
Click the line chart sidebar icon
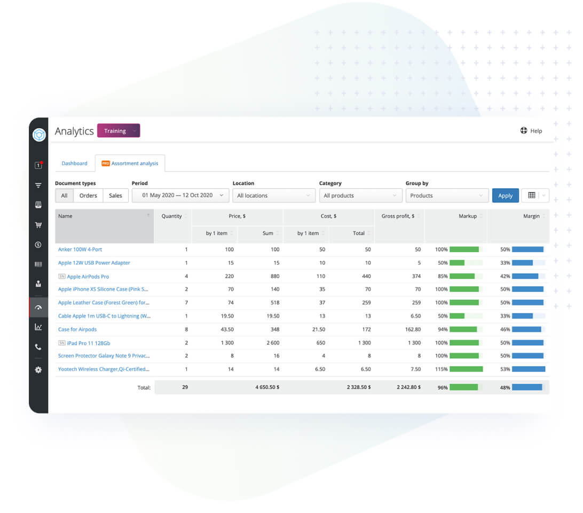coord(38,327)
